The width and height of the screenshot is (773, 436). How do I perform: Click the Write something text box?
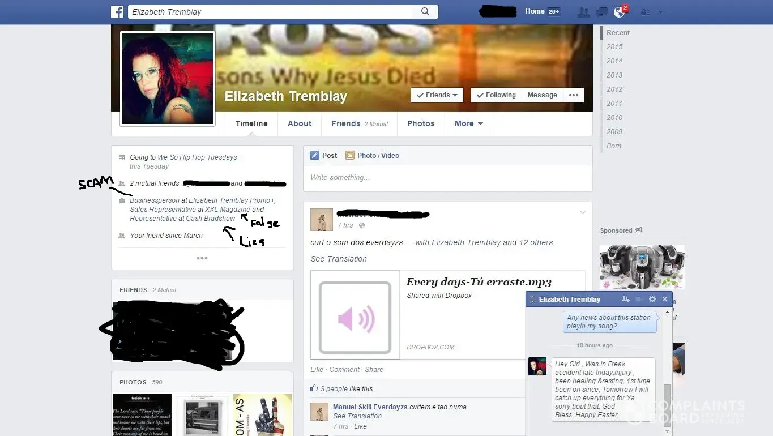click(447, 178)
